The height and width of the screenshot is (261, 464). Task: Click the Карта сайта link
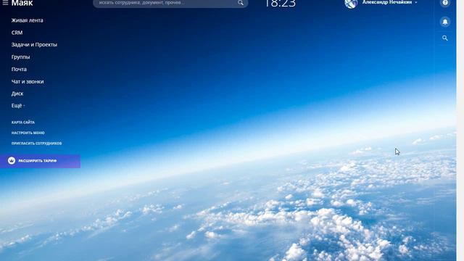pyautogui.click(x=23, y=123)
